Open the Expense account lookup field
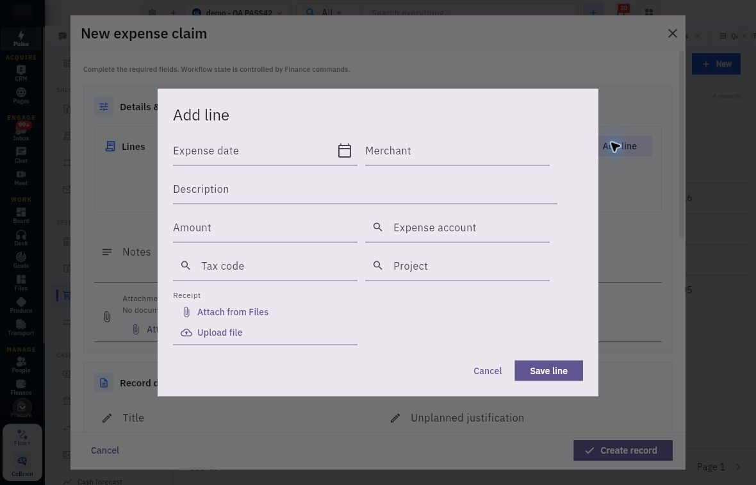The width and height of the screenshot is (756, 485). point(457,228)
